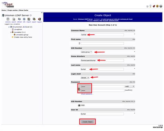Collapse the ou=sales tree node
The image size is (164, 131).
(x=11, y=32)
